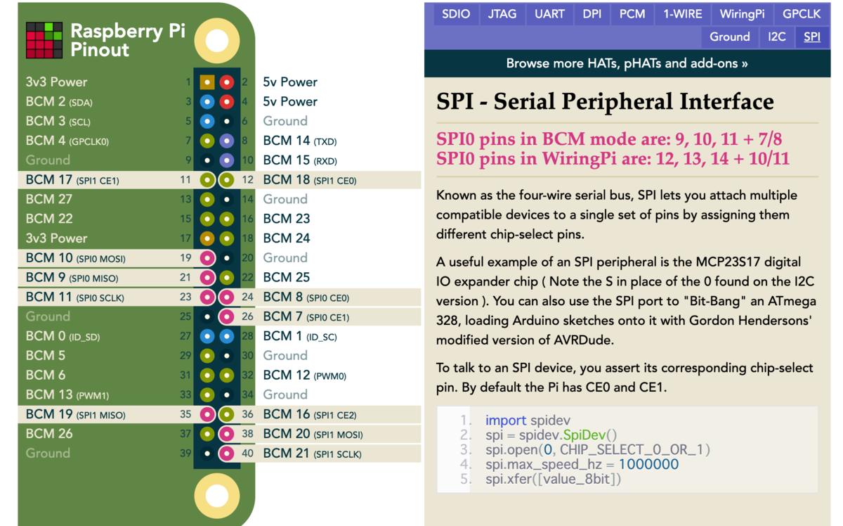Click pink pin 38 BCM 20 MOSI dot
Viewport: 843px width, 526px height.
point(226,434)
